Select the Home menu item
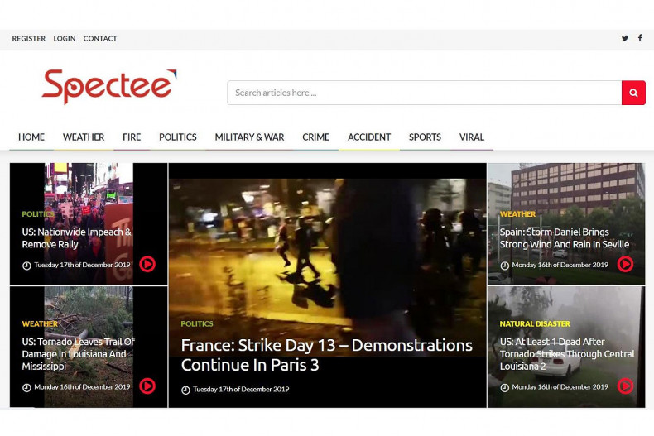This screenshot has height=436, width=654. tap(31, 137)
